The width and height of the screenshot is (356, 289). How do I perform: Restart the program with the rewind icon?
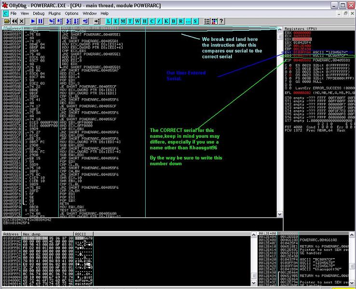click(x=14, y=21)
